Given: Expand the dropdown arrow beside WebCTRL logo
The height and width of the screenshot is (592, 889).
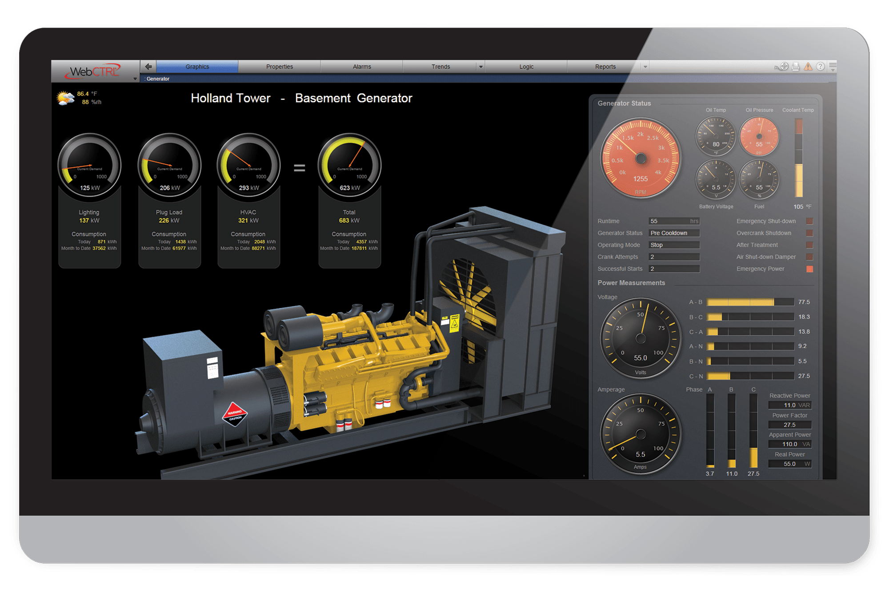Looking at the screenshot, I should click(x=135, y=79).
